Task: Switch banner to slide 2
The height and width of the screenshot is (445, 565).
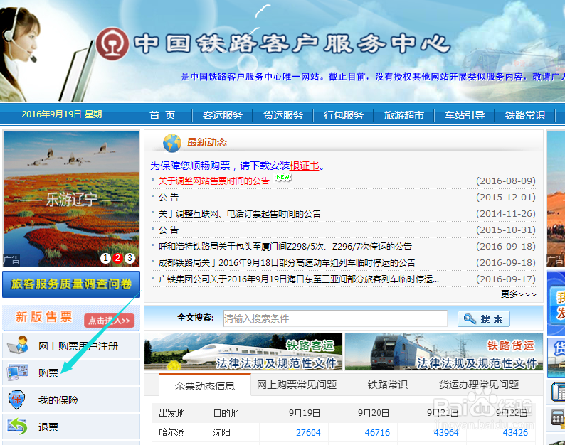Action: point(117,258)
